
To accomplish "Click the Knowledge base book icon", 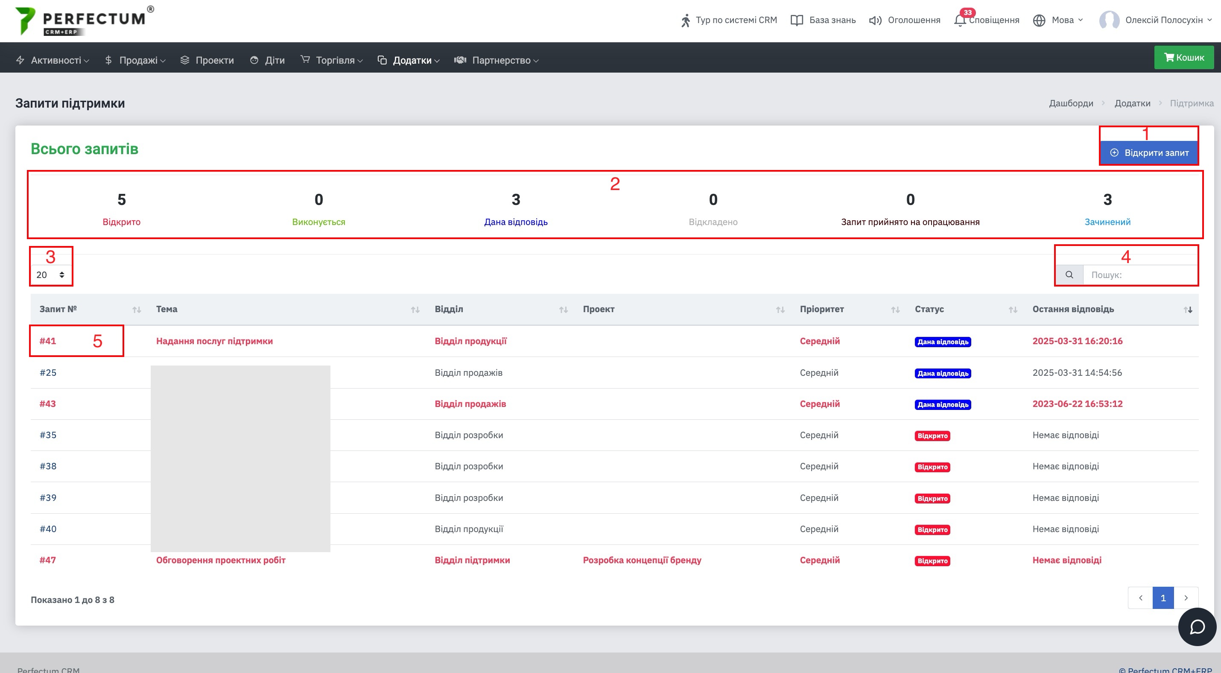I will (x=797, y=20).
